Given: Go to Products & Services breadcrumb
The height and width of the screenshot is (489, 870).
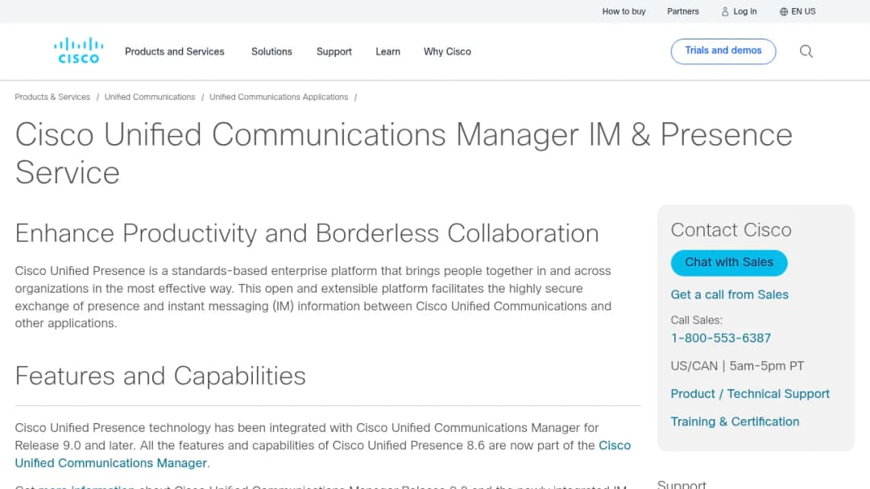Looking at the screenshot, I should pyautogui.click(x=52, y=97).
